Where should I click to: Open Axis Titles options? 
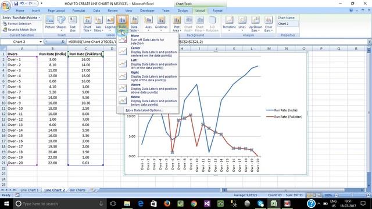pos(98,24)
